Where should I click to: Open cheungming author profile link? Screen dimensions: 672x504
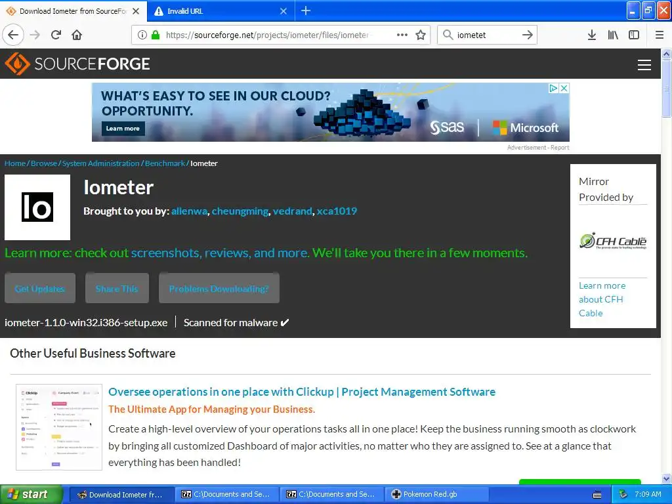[240, 211]
